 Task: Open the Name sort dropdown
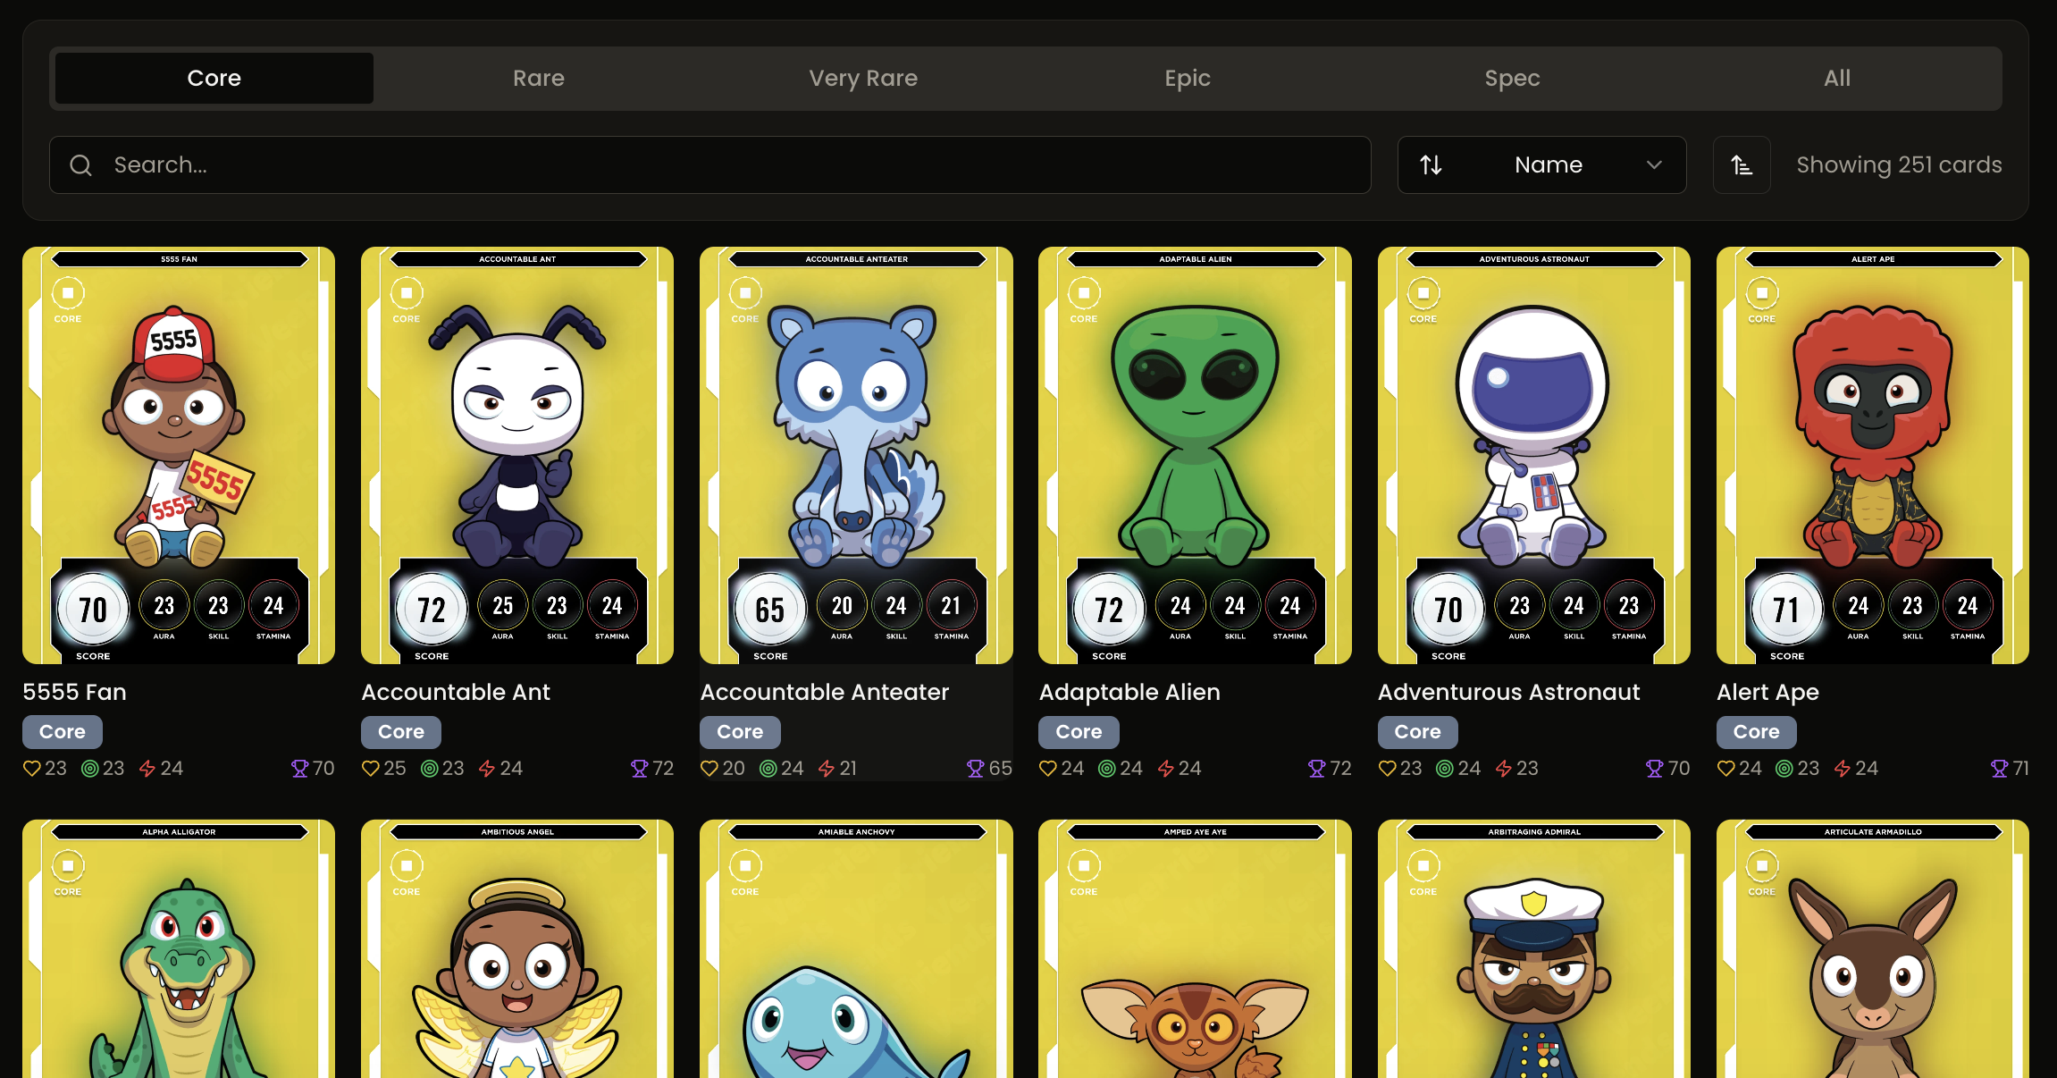(x=1541, y=164)
